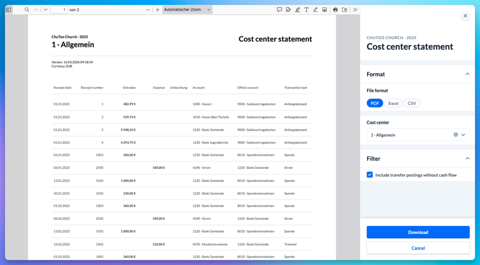
Task: Choose PDF file format
Action: pyautogui.click(x=375, y=103)
